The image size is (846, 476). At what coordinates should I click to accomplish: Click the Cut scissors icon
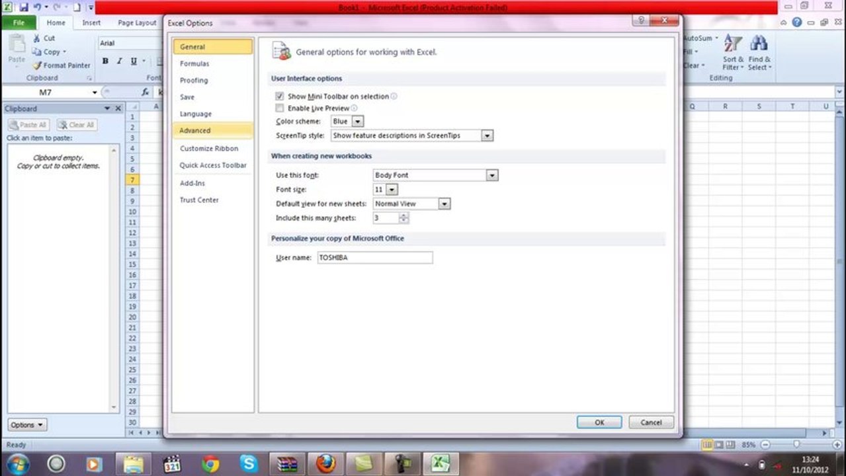coord(37,38)
